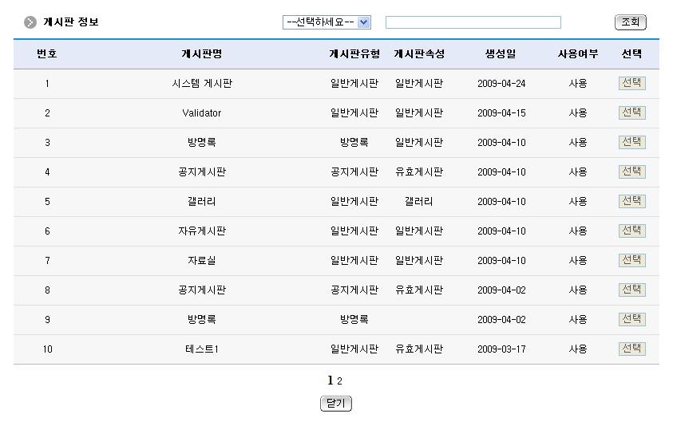673x422 pixels.
Task: Go to page 2 of the list
Action: pyautogui.click(x=339, y=381)
